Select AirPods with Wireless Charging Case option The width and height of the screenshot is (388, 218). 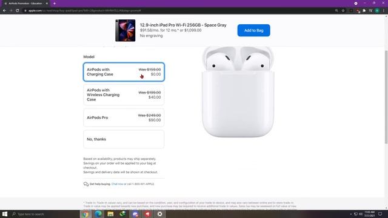[124, 95]
